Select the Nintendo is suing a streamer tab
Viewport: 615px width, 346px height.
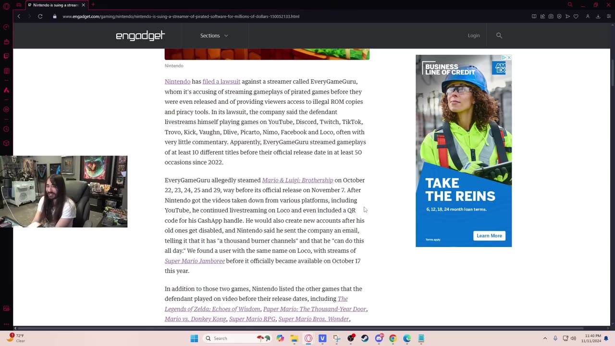56,5
